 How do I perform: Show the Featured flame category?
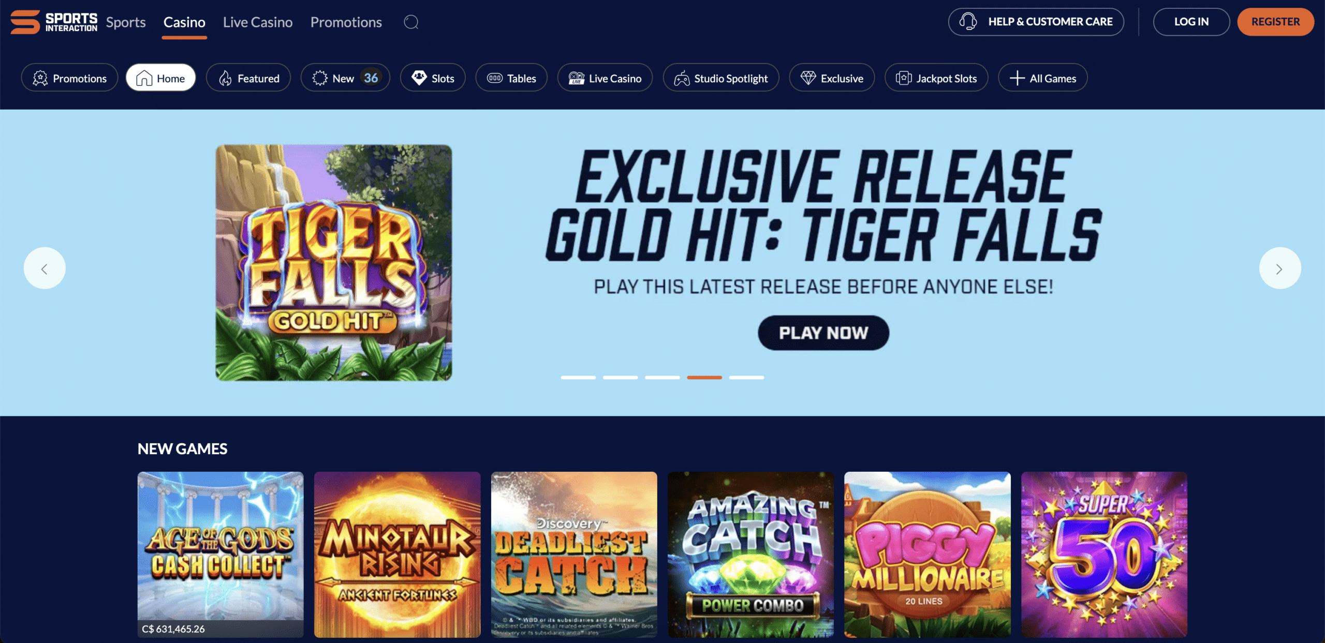pyautogui.click(x=248, y=78)
